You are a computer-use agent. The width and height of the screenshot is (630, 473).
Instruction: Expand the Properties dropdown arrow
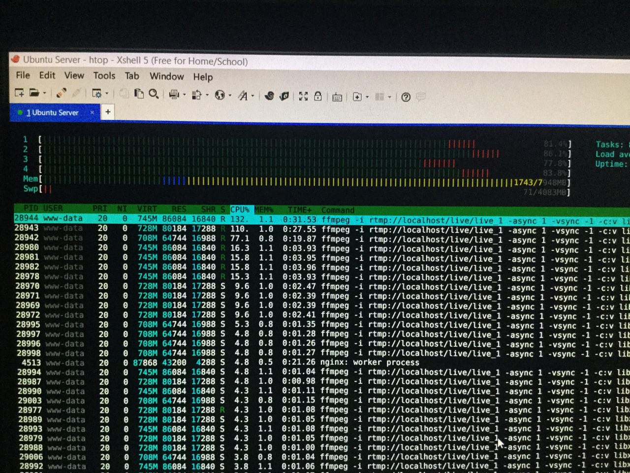107,94
